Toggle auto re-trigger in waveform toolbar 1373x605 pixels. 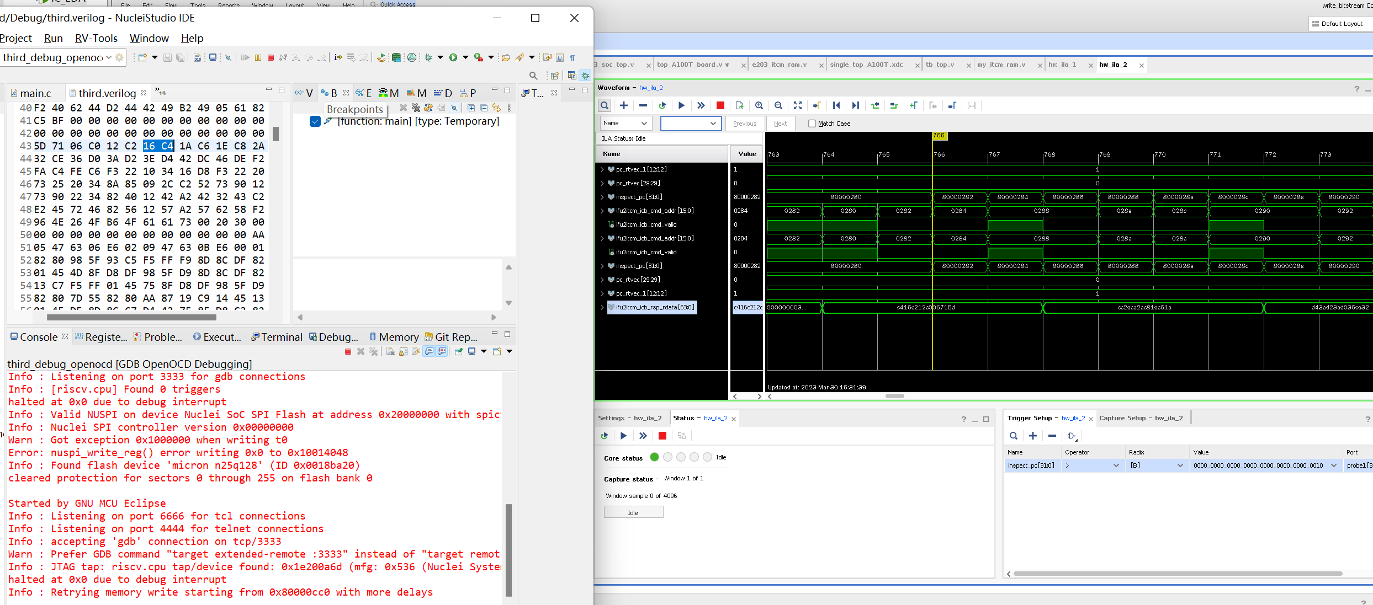pyautogui.click(x=662, y=105)
